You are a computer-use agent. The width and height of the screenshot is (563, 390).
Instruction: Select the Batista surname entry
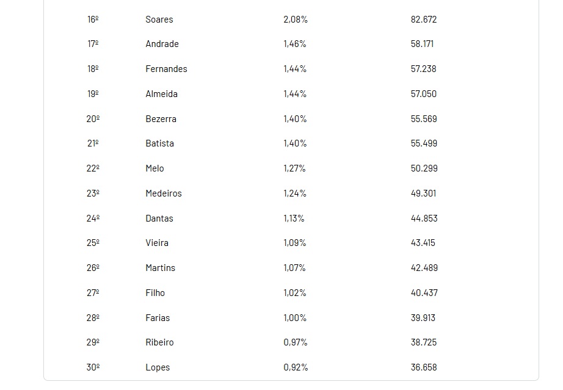159,143
